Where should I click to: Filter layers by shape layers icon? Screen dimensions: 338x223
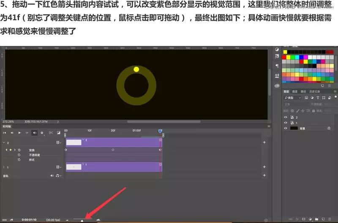coord(324,98)
